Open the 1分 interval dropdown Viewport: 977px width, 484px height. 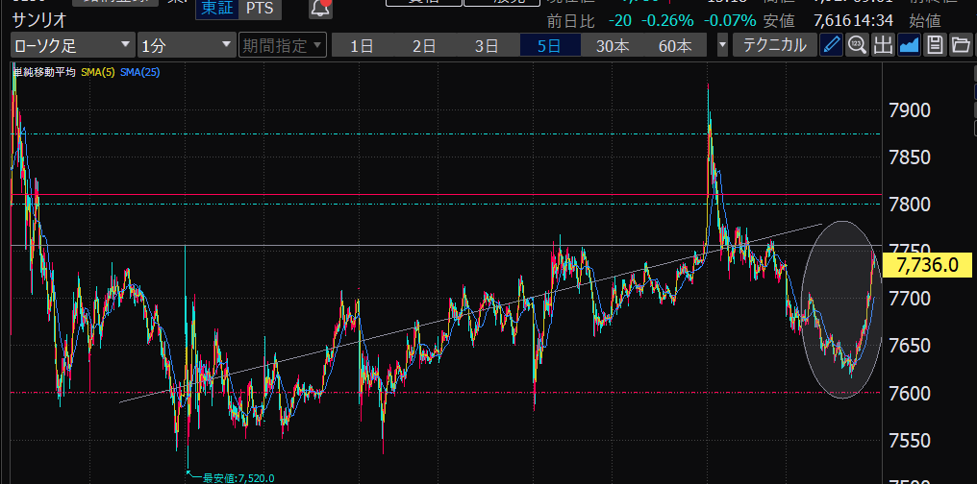(x=187, y=45)
